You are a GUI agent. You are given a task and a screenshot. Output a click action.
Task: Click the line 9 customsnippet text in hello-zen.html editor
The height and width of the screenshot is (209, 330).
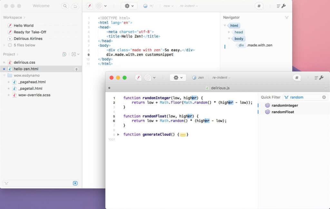159,55
